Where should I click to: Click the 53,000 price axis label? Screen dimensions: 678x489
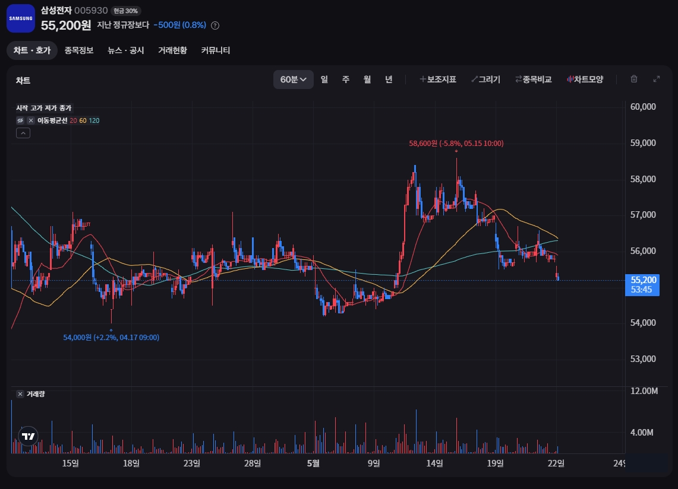tap(643, 359)
